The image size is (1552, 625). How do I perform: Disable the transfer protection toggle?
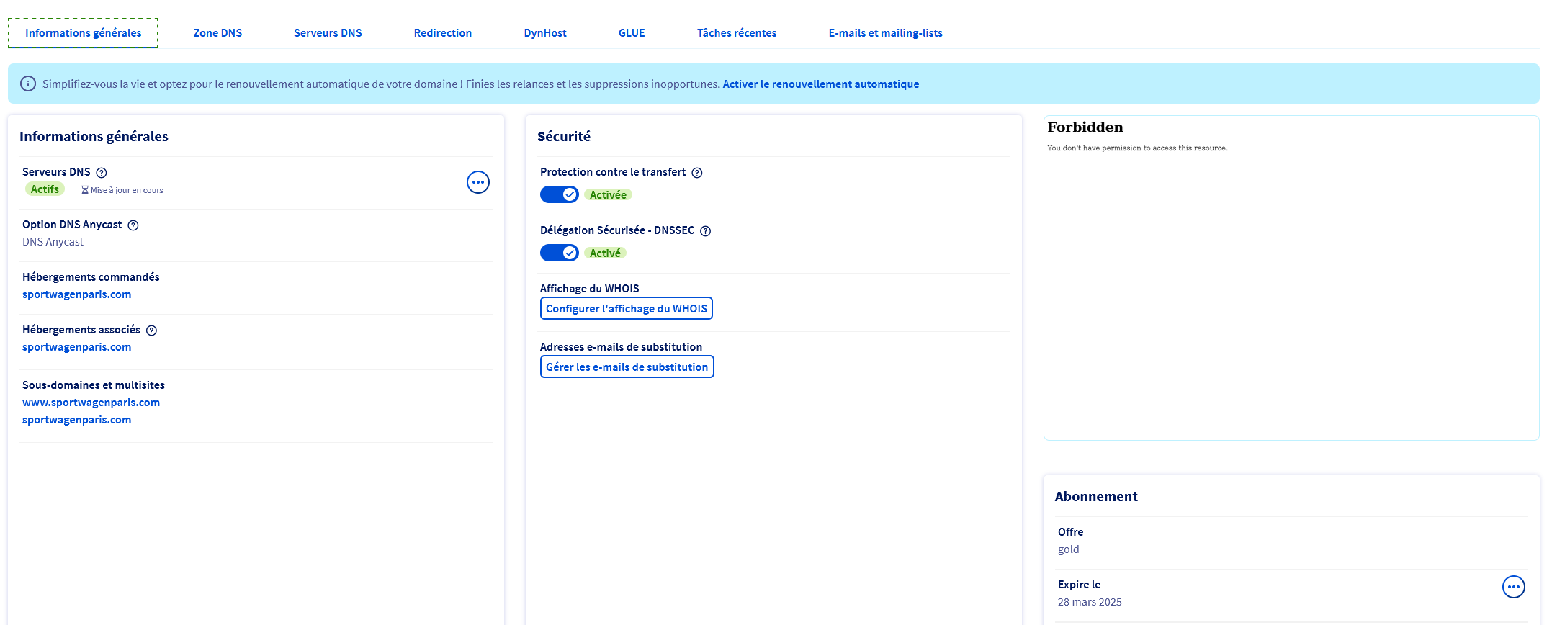(x=560, y=194)
